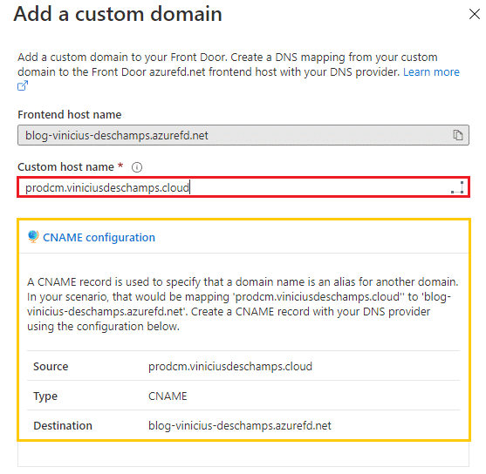Click the Type row label
The height and width of the screenshot is (474, 486).
click(x=45, y=396)
